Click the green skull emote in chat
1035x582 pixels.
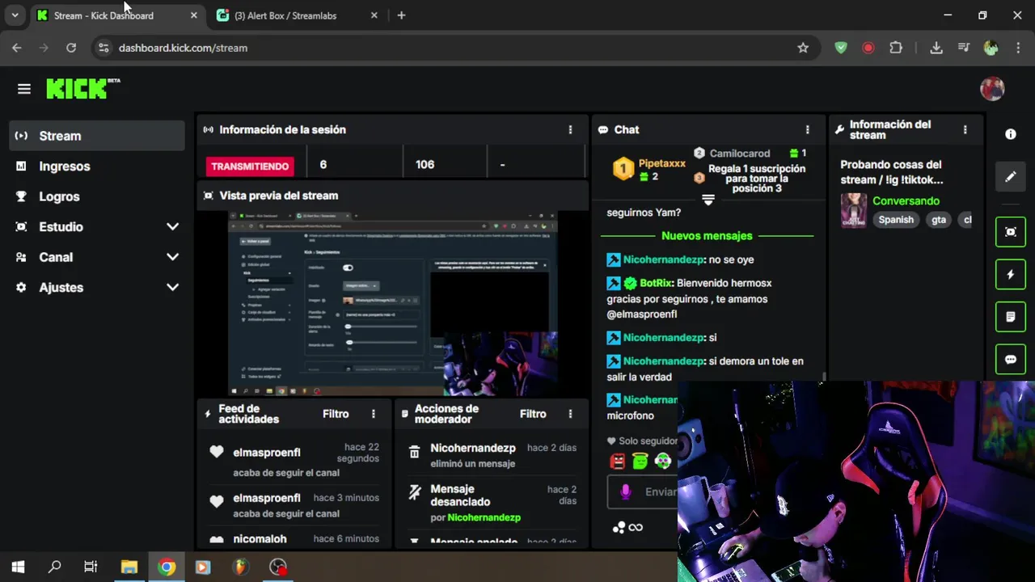(663, 462)
